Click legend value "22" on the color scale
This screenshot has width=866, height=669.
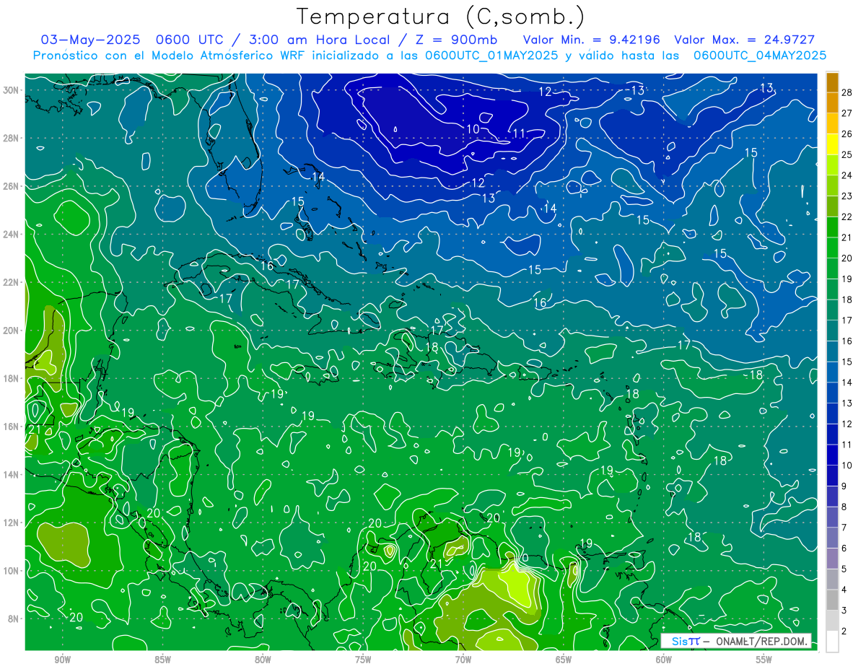[x=847, y=217]
